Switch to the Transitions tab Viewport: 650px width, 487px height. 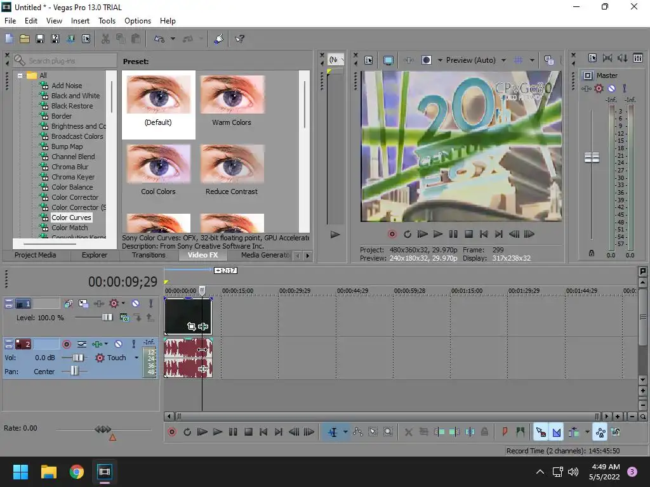tap(149, 255)
